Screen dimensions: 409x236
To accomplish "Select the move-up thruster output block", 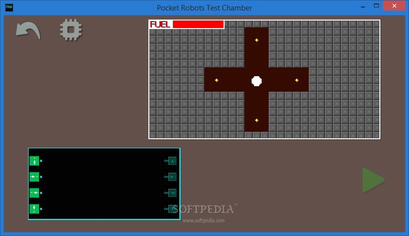I will click(x=172, y=161).
